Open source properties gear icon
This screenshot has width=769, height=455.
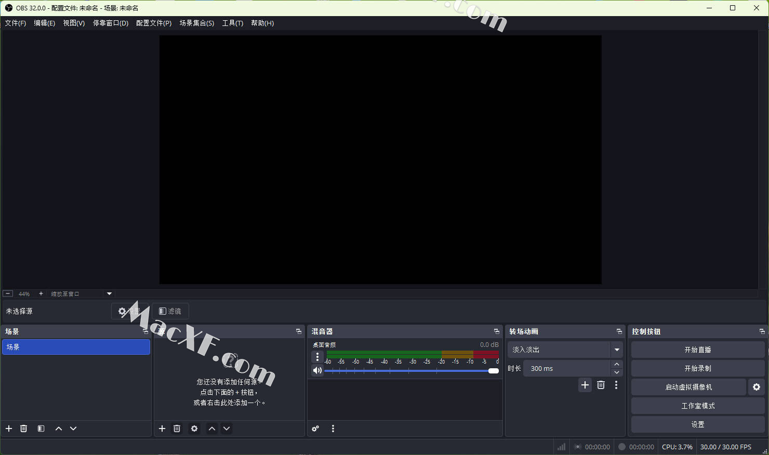tap(194, 429)
